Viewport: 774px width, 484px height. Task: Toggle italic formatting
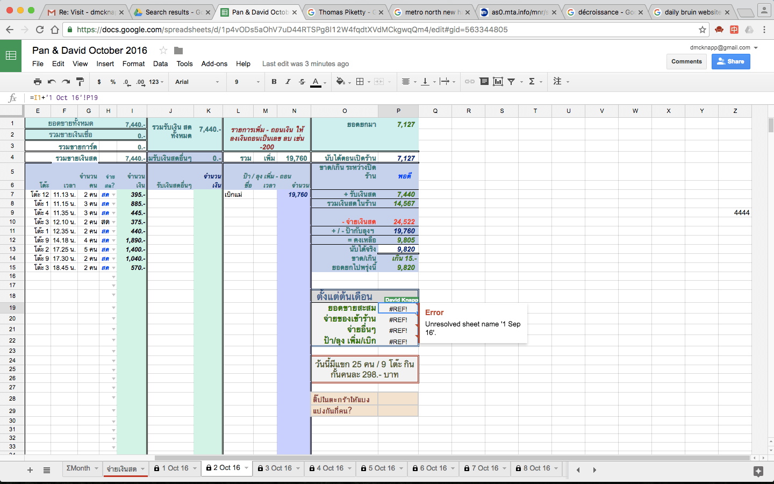click(x=288, y=82)
